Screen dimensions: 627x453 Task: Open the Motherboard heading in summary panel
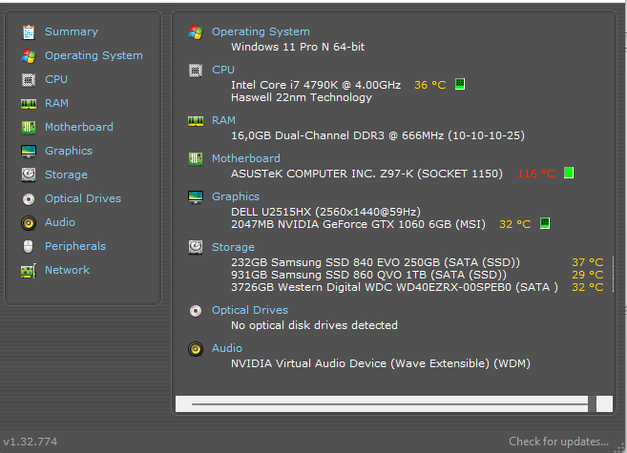[245, 158]
